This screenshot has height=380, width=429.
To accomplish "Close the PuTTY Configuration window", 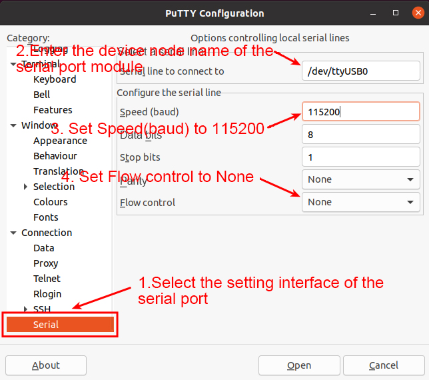I will 418,13.
